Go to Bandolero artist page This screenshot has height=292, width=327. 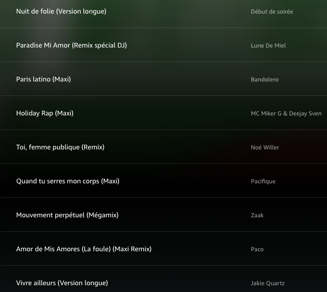coord(264,79)
